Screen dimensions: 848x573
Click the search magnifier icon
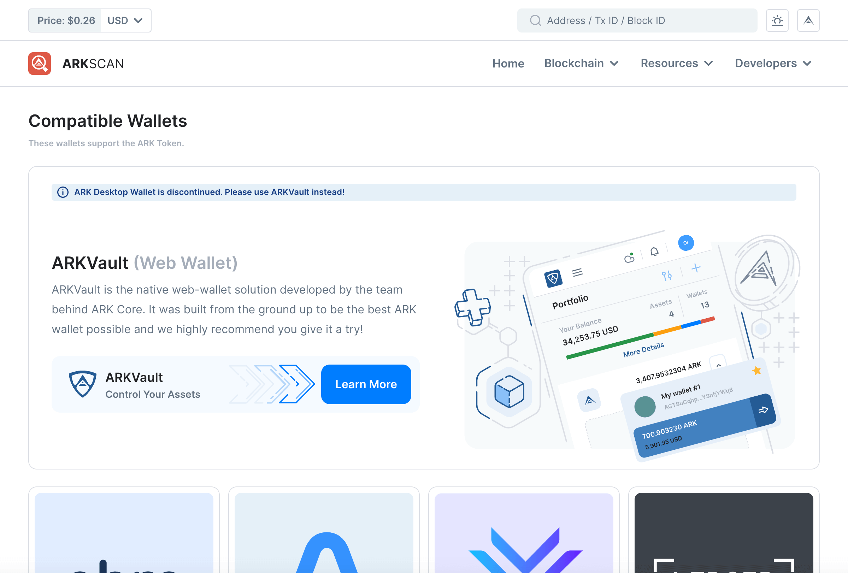(535, 20)
